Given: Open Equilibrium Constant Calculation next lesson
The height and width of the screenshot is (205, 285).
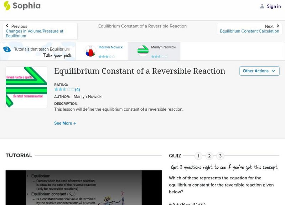Looking at the screenshot, I should [x=249, y=31].
